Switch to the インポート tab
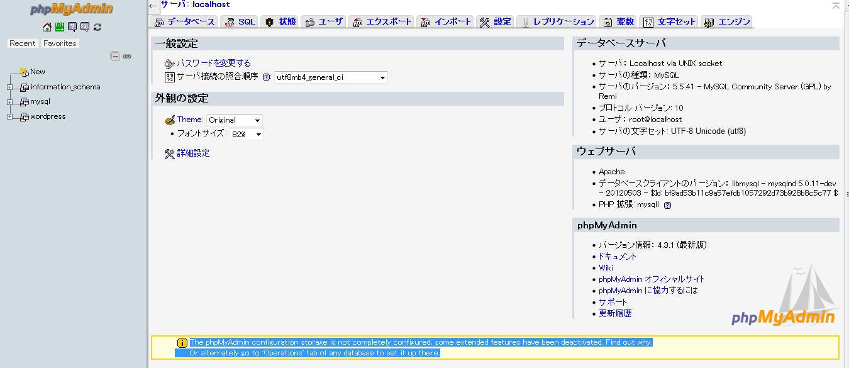 point(445,22)
